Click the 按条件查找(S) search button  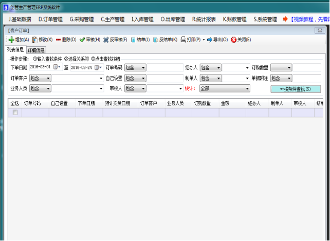295,89
